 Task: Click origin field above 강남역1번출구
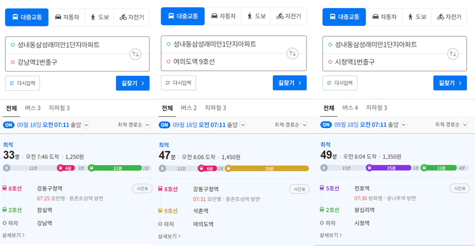[68, 45]
